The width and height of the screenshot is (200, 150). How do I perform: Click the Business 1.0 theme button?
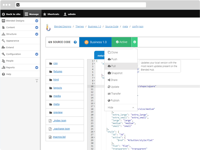click(x=95, y=42)
